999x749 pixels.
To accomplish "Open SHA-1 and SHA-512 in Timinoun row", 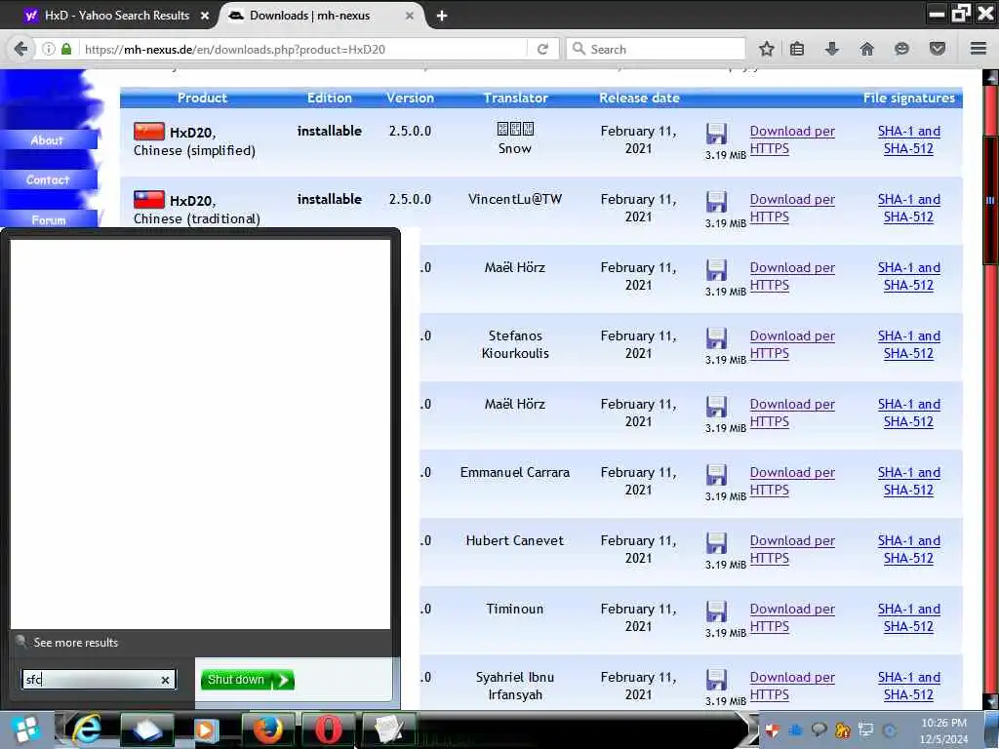I will click(x=908, y=617).
